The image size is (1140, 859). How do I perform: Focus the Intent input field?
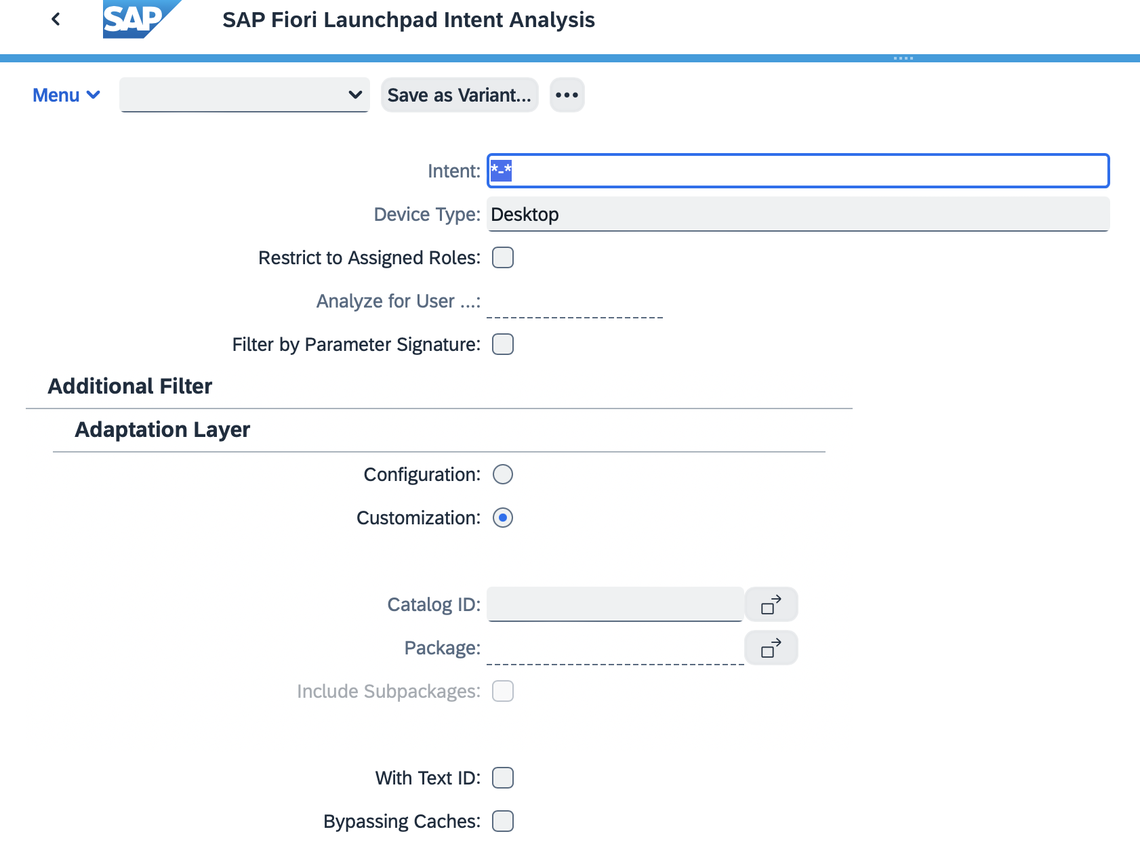(x=798, y=171)
